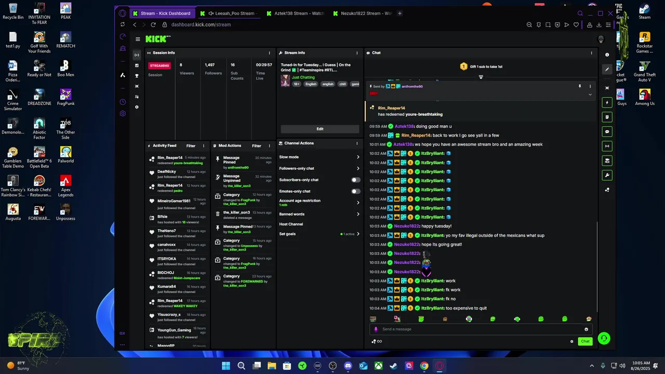Open the Windows Start menu

(x=226, y=366)
